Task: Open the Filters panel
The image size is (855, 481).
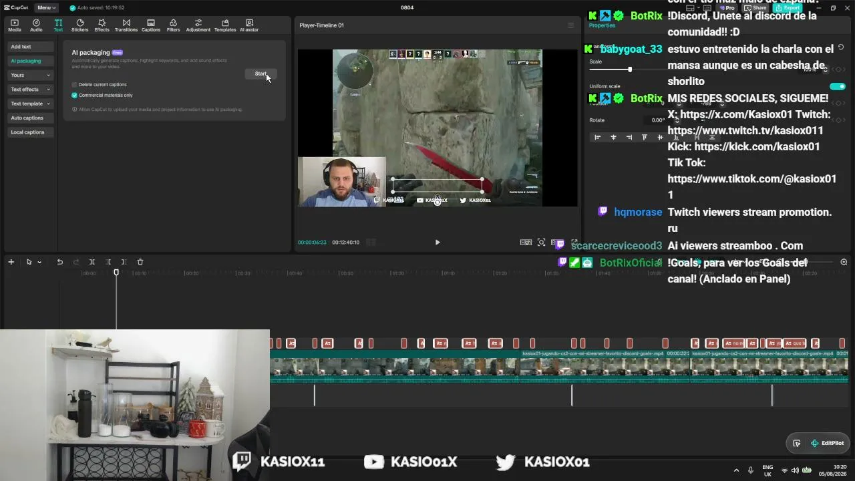Action: pos(173,25)
